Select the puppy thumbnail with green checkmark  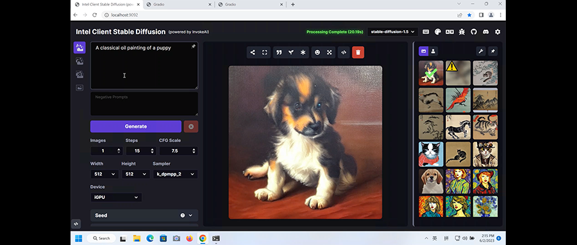tap(431, 73)
